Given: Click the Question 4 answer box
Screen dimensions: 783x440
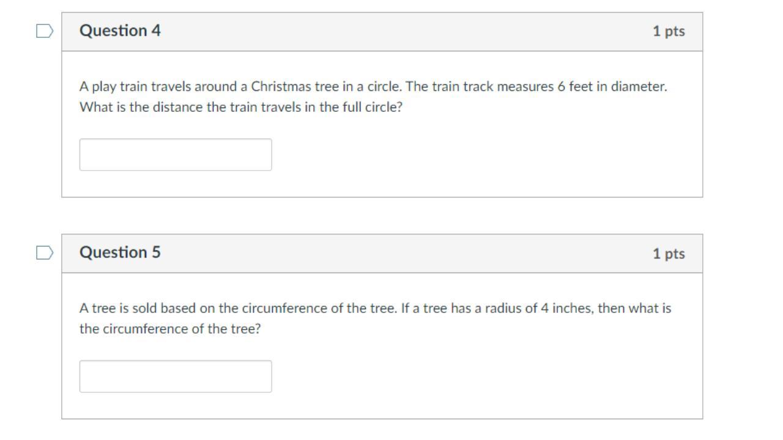Looking at the screenshot, I should tap(176, 155).
